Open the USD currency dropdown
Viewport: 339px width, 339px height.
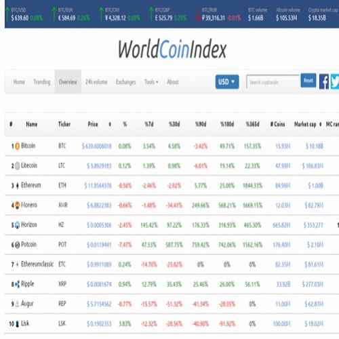coord(227,81)
